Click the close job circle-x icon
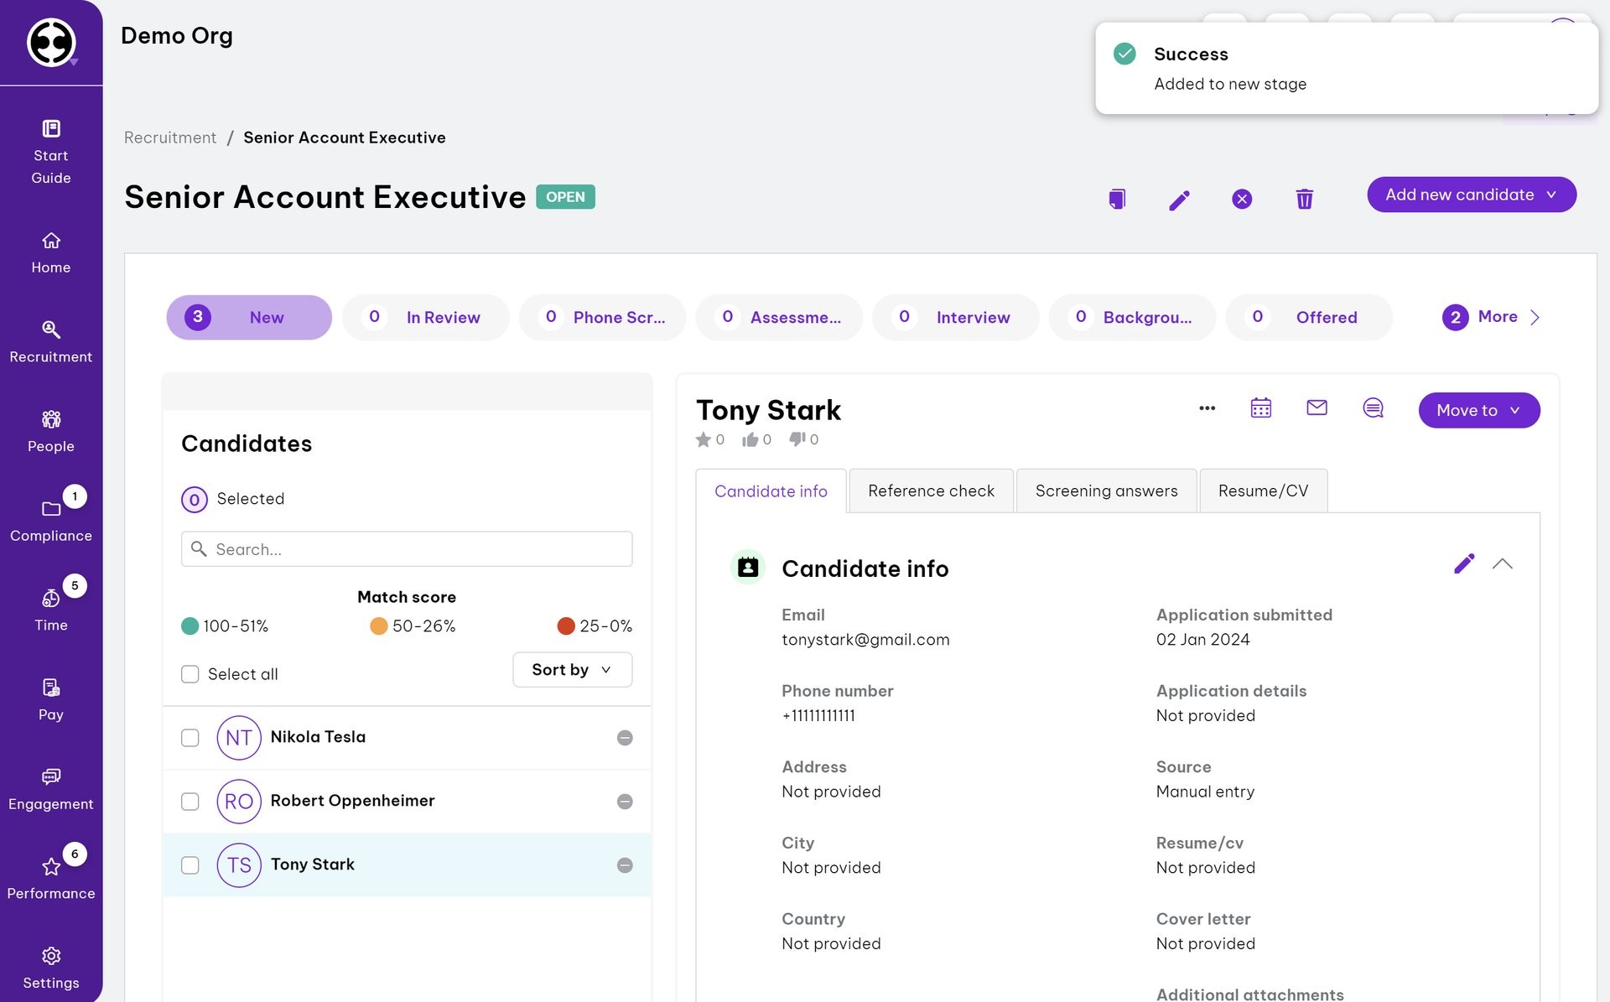Image resolution: width=1610 pixels, height=1002 pixels. tap(1242, 199)
